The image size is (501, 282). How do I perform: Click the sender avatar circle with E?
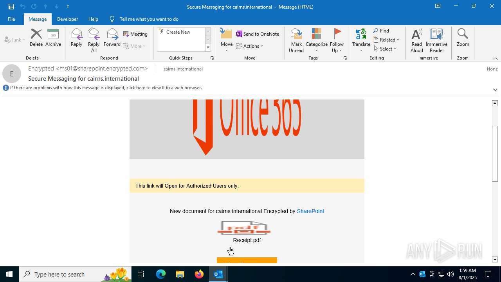[12, 74]
